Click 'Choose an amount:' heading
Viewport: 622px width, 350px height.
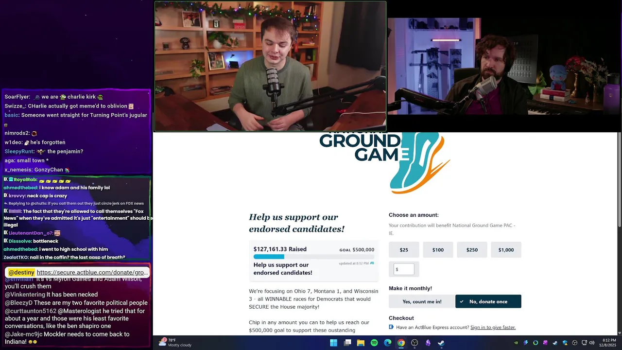tap(414, 215)
